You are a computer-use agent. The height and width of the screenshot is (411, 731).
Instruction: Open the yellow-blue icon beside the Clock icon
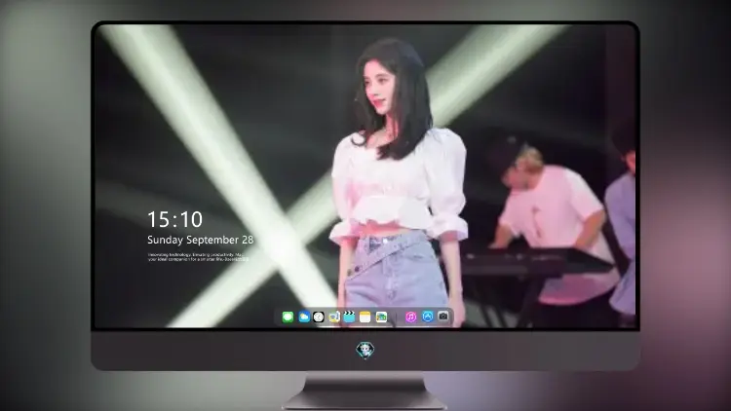(334, 317)
